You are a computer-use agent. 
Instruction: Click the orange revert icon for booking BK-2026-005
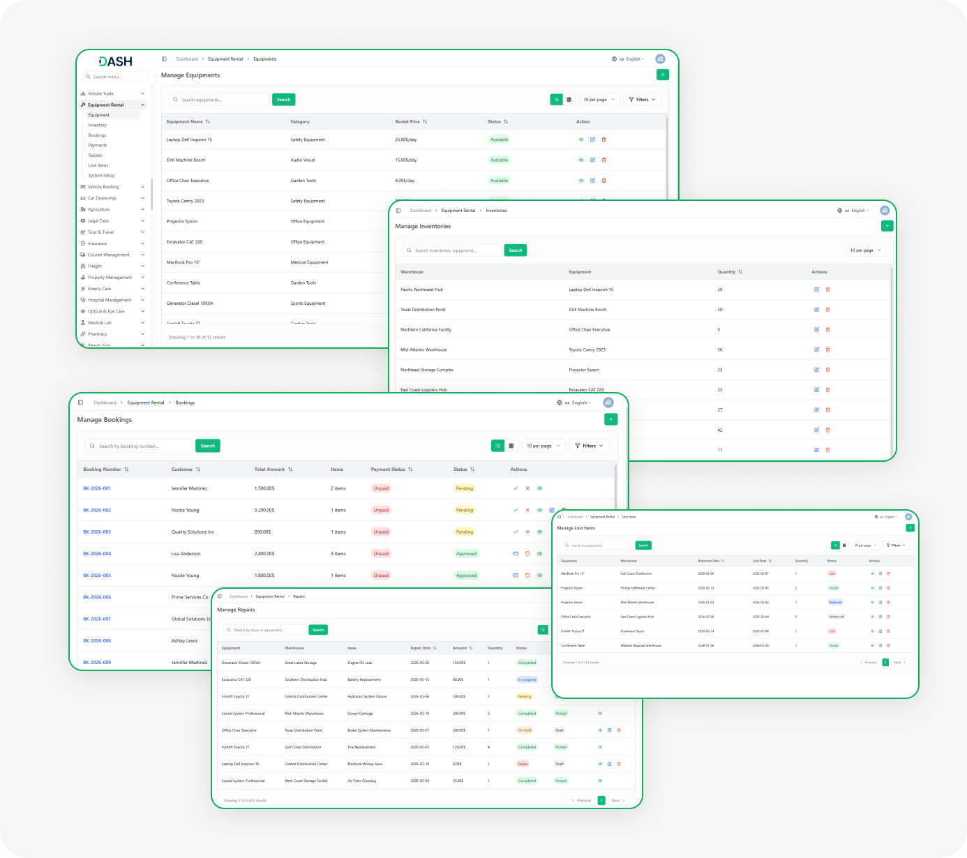coord(527,575)
